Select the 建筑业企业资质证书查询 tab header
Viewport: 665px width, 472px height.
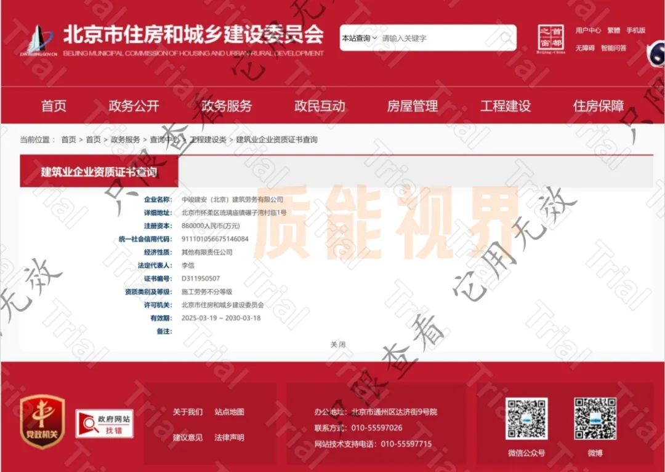pyautogui.click(x=99, y=172)
